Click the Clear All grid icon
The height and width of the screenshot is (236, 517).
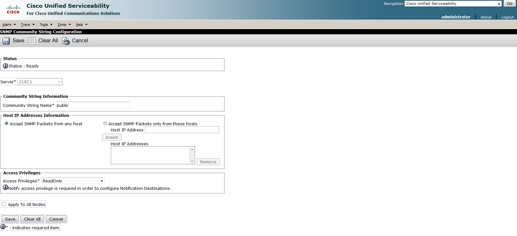32,41
